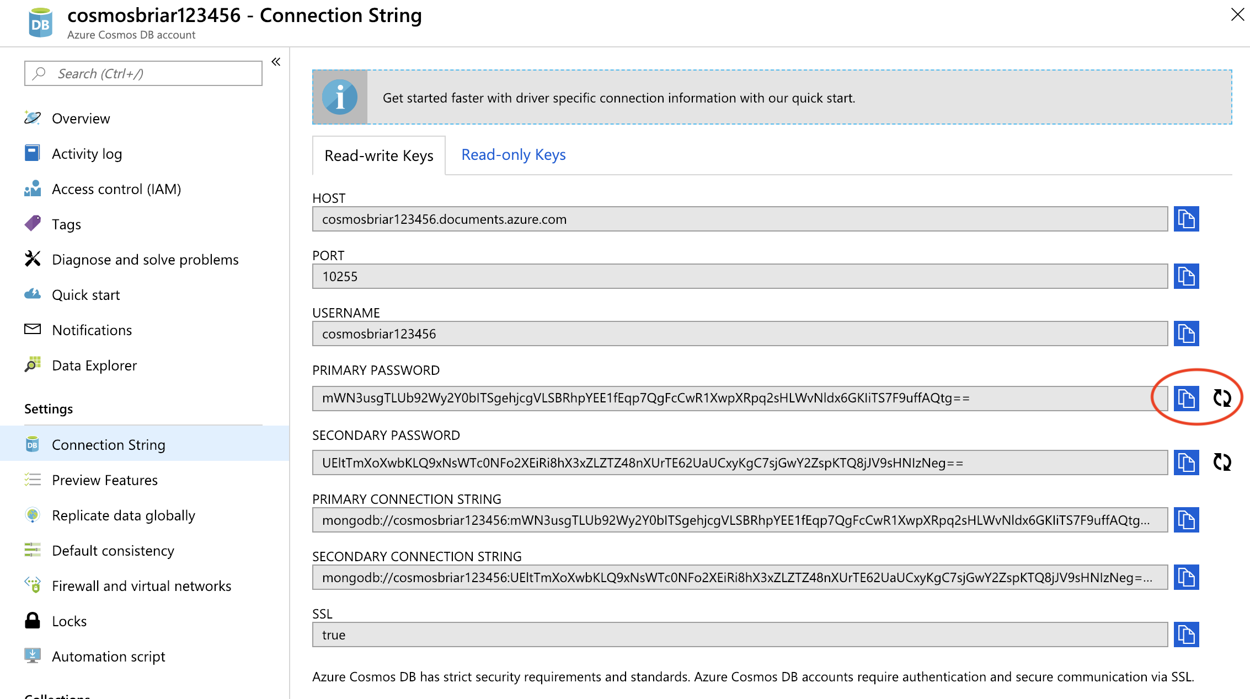Click the Diagnose wrench icon
Viewport: 1250px width, 699px height.
[x=33, y=259]
